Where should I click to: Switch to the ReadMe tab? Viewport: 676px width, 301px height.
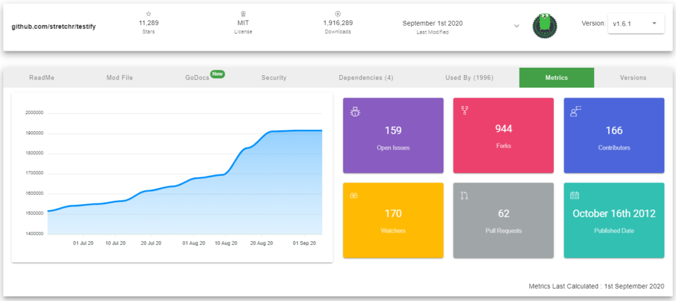pyautogui.click(x=42, y=78)
